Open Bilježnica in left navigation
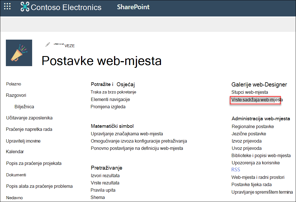296x202 pixels. pos(24,107)
